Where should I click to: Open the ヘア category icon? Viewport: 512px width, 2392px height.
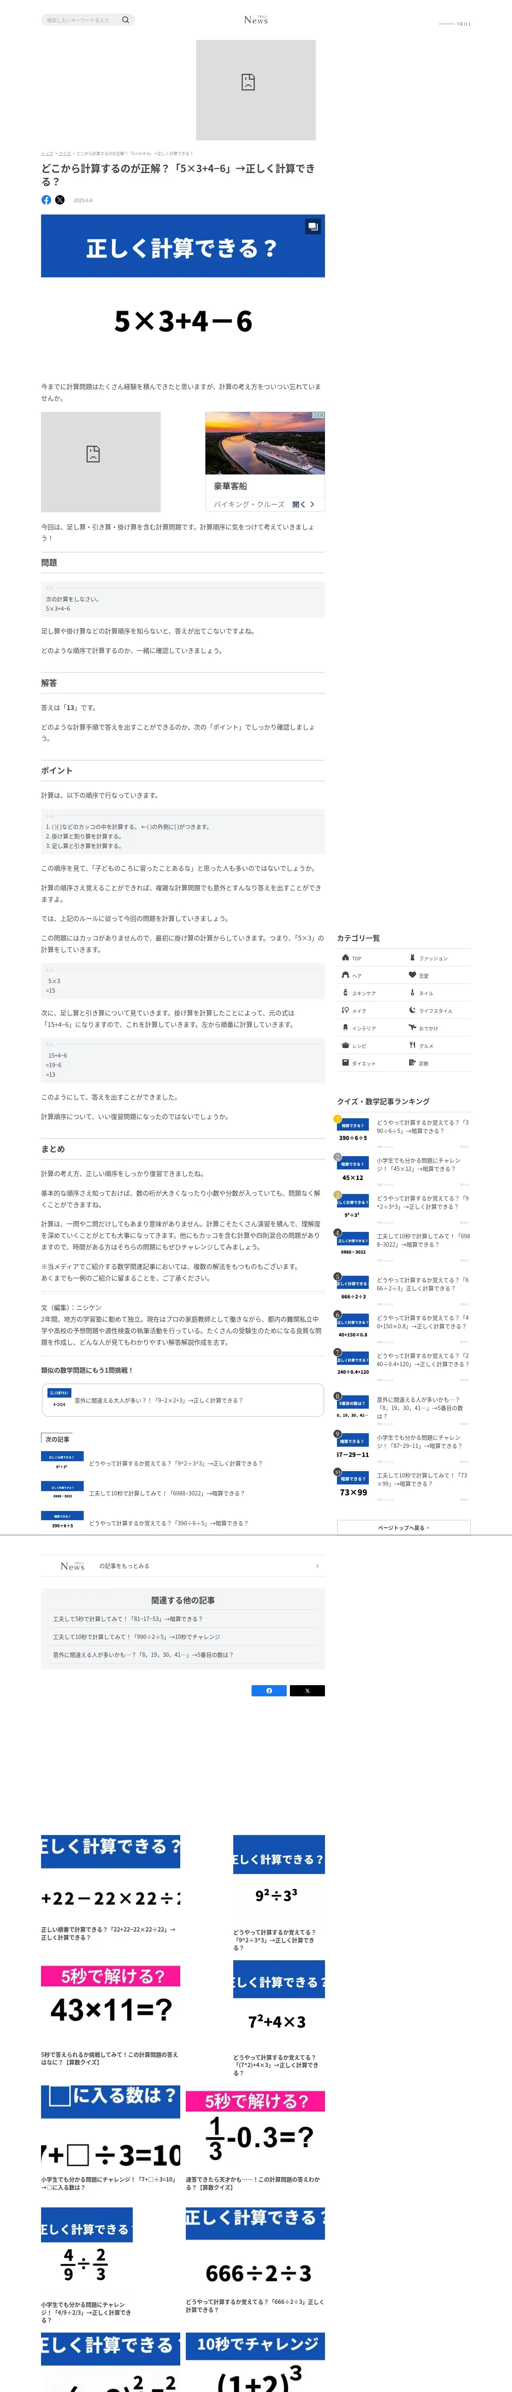coord(346,975)
